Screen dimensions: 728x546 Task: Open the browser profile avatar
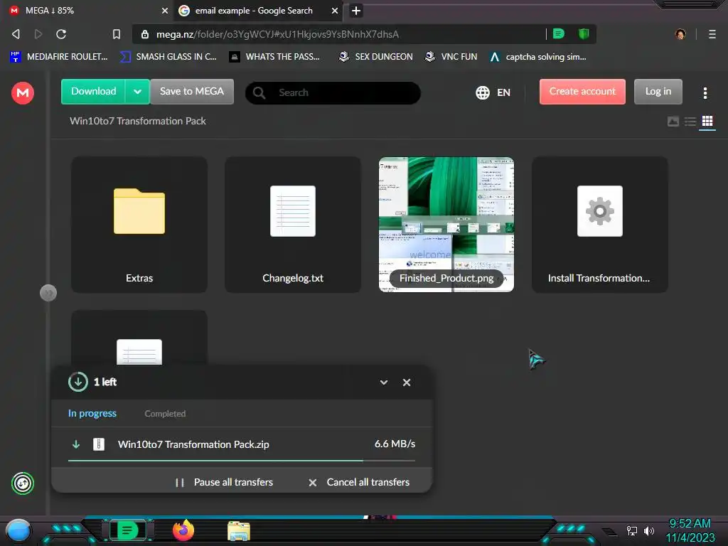pos(680,34)
